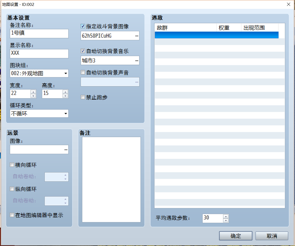This screenshot has height=246, width=295.
Task: Click the 备注名称 field containing 1号镇
Action: coord(39,33)
